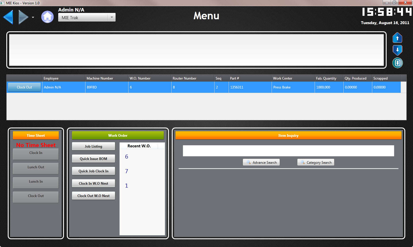Click the large white message box
This screenshot has height=247, width=413.
coord(196,50)
